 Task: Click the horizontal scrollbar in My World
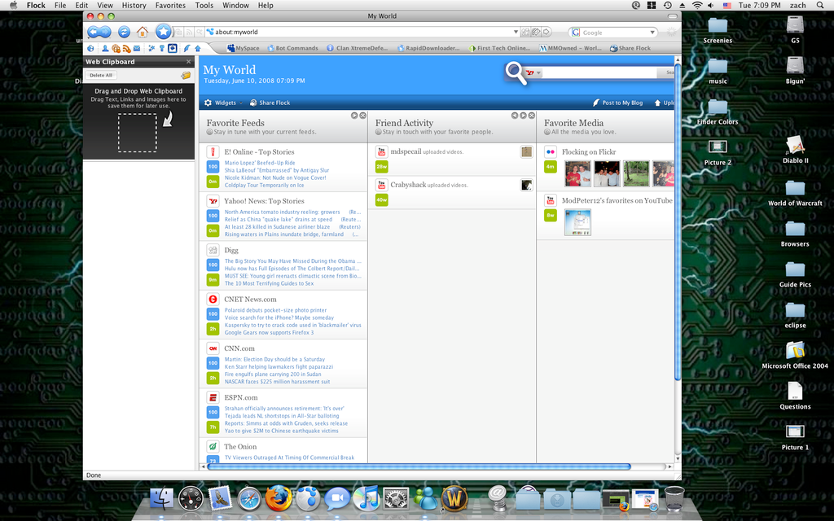[x=419, y=466]
